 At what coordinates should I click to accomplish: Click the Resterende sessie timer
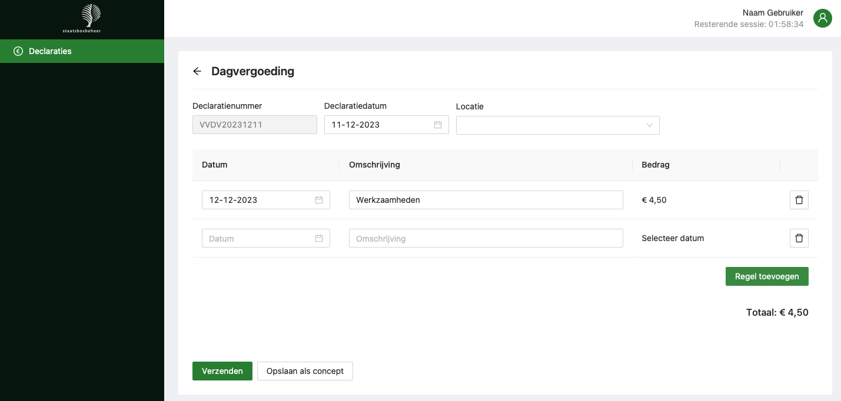pyautogui.click(x=749, y=25)
